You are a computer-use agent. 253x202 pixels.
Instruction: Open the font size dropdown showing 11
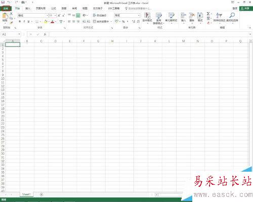55,16
